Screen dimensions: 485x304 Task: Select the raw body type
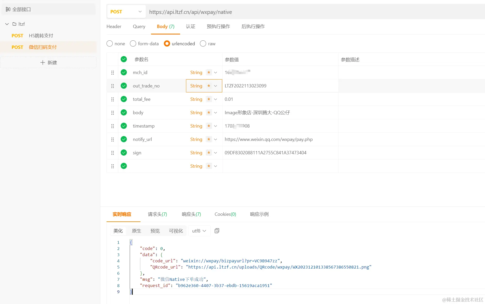203,43
